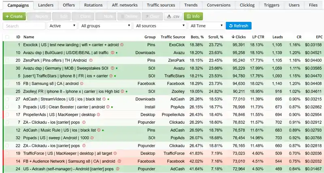Image resolution: width=324 pixels, height=173 pixels.
Task: Click info icon on US - Adcash self-manager row
Action: (x=117, y=169)
